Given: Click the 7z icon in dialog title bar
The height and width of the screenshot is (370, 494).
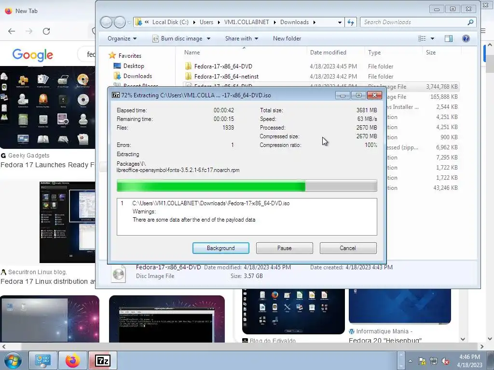Looking at the screenshot, I should [116, 95].
